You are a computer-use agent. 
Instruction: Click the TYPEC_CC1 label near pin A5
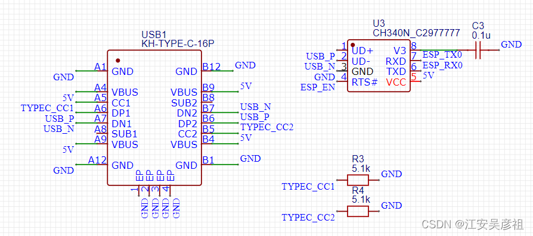pyautogui.click(x=47, y=108)
